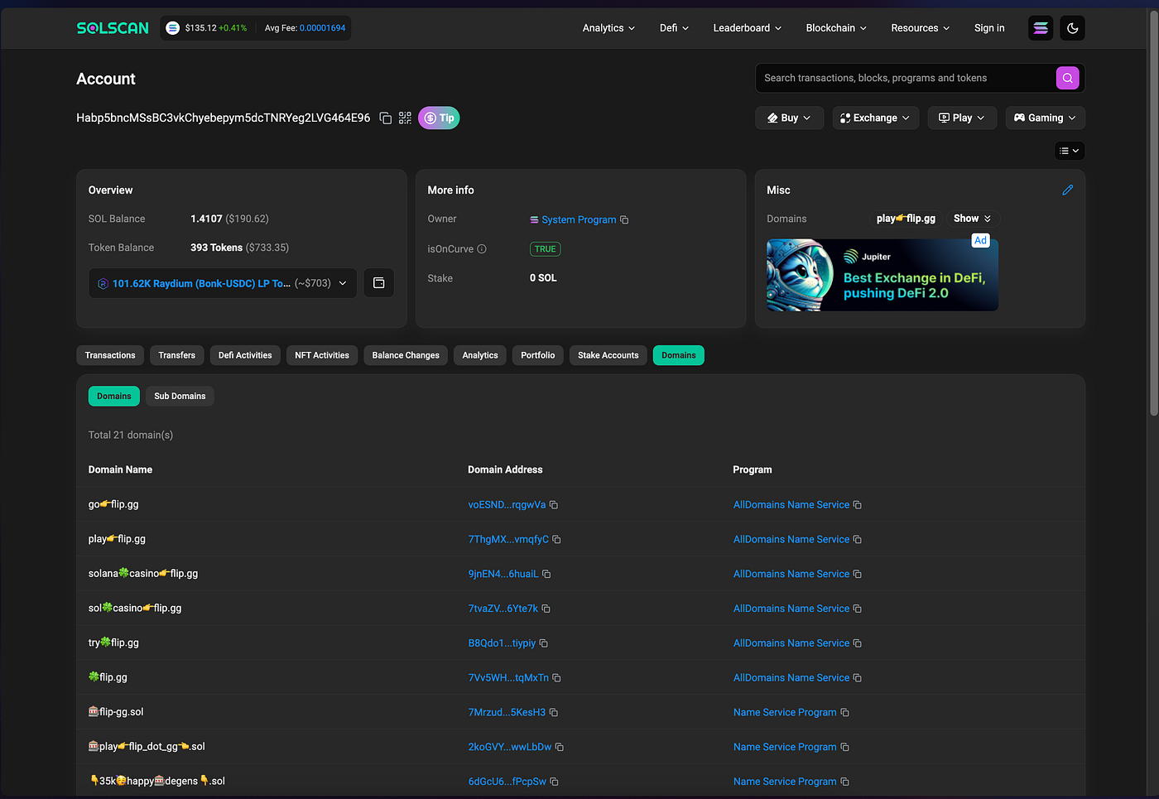Click the Tip button

439,118
